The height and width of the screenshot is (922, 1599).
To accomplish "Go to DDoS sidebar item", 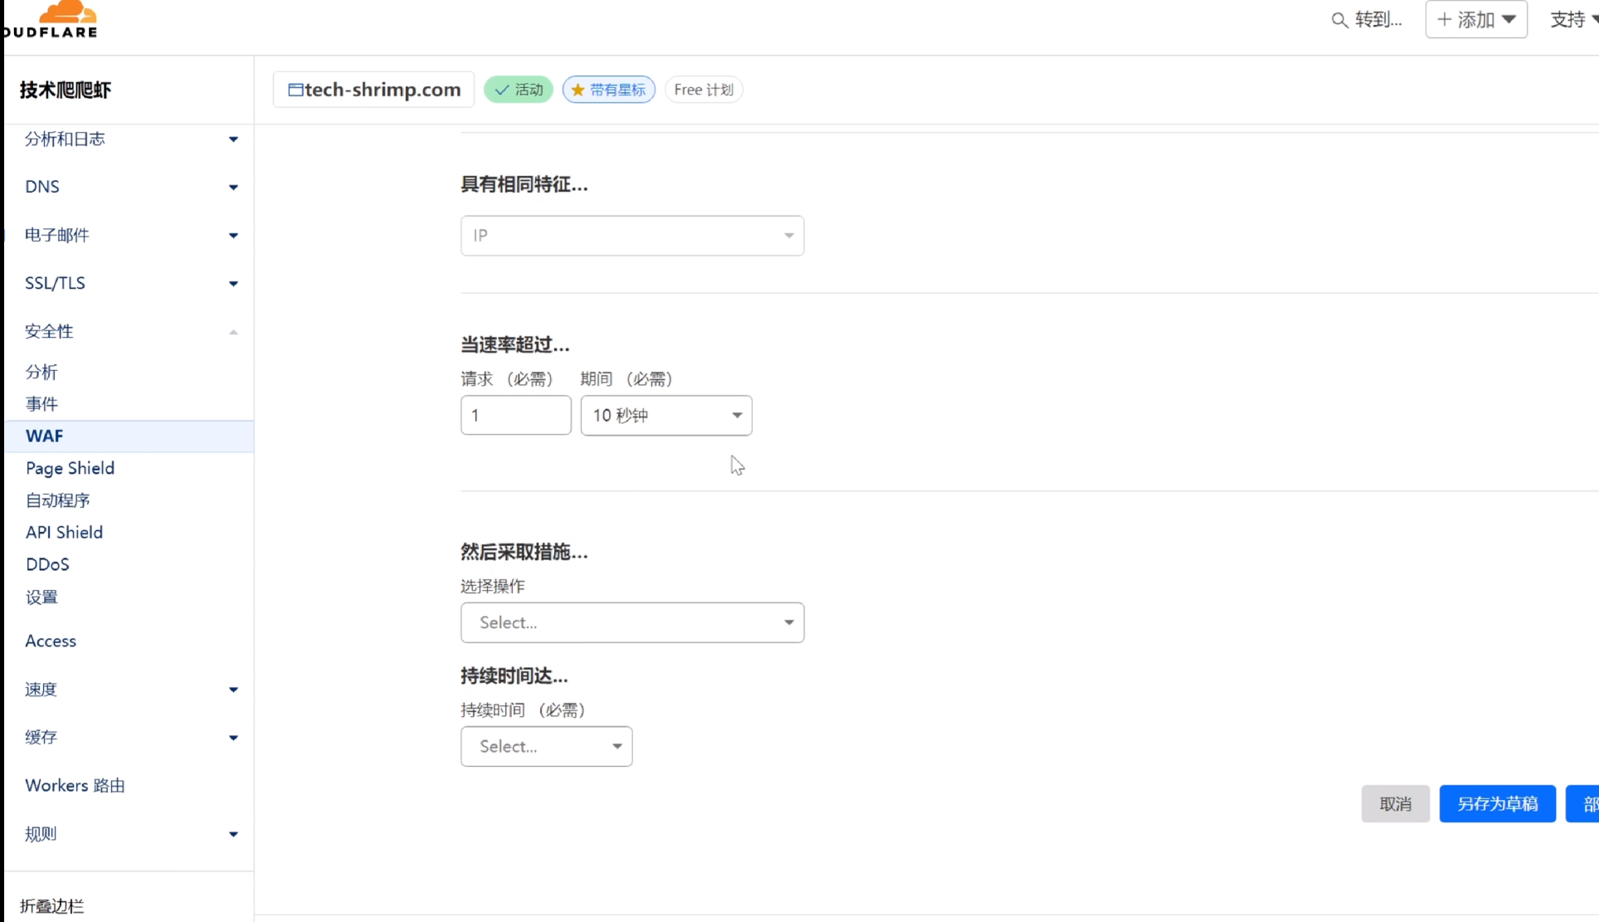I will coord(47,564).
